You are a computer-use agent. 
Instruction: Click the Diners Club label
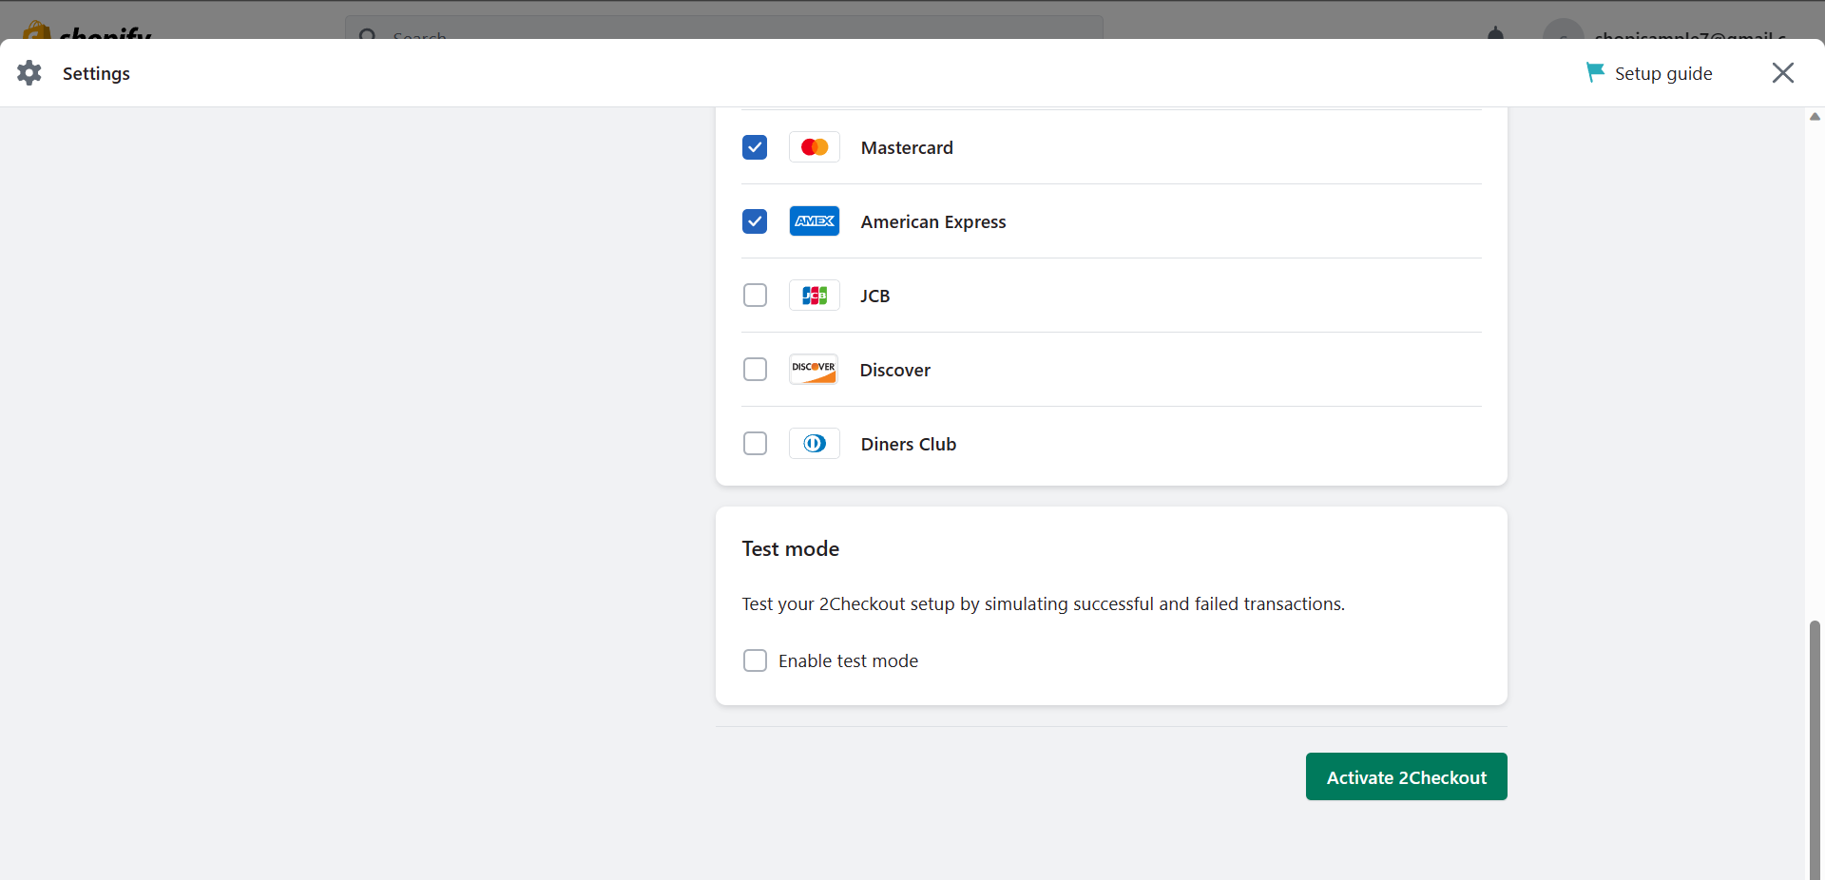pyautogui.click(x=909, y=444)
